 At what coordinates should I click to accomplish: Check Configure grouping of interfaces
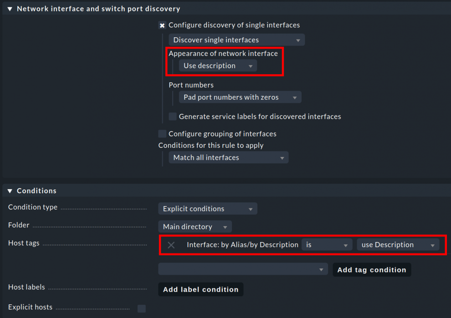coord(162,134)
